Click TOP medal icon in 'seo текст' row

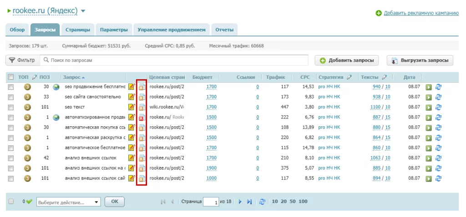pyautogui.click(x=28, y=107)
